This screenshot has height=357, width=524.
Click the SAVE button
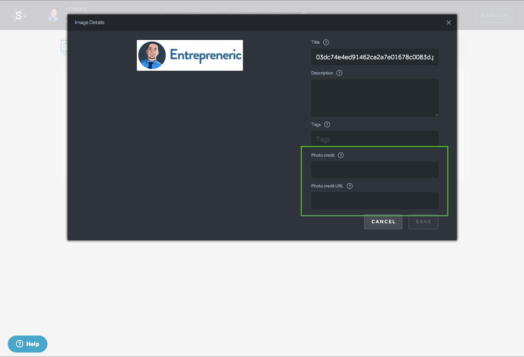[x=423, y=222]
